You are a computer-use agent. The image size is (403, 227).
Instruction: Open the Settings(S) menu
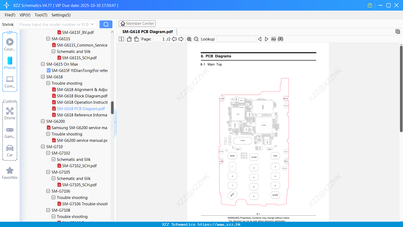(61, 15)
